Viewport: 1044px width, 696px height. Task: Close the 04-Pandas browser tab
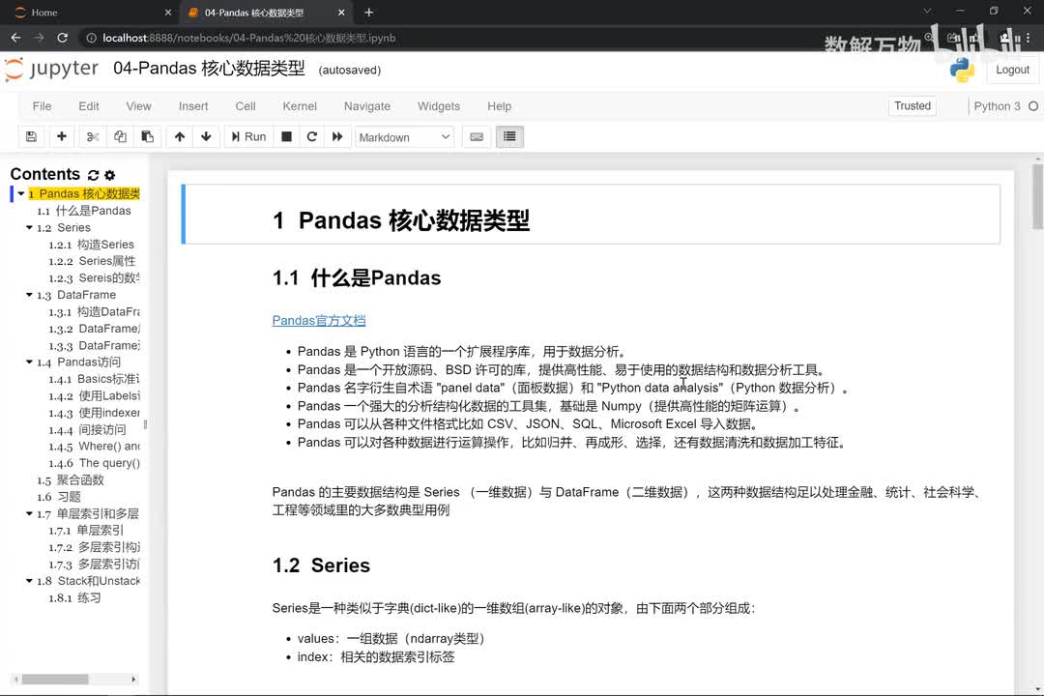point(341,12)
